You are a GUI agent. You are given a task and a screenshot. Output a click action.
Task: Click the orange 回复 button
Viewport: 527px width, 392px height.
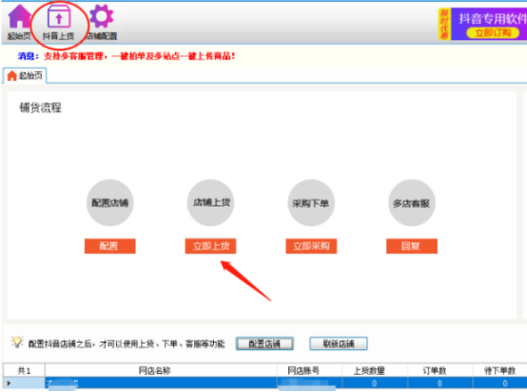[x=412, y=246]
